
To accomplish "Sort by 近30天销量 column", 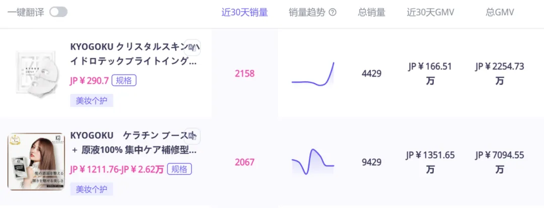I will 245,13.
